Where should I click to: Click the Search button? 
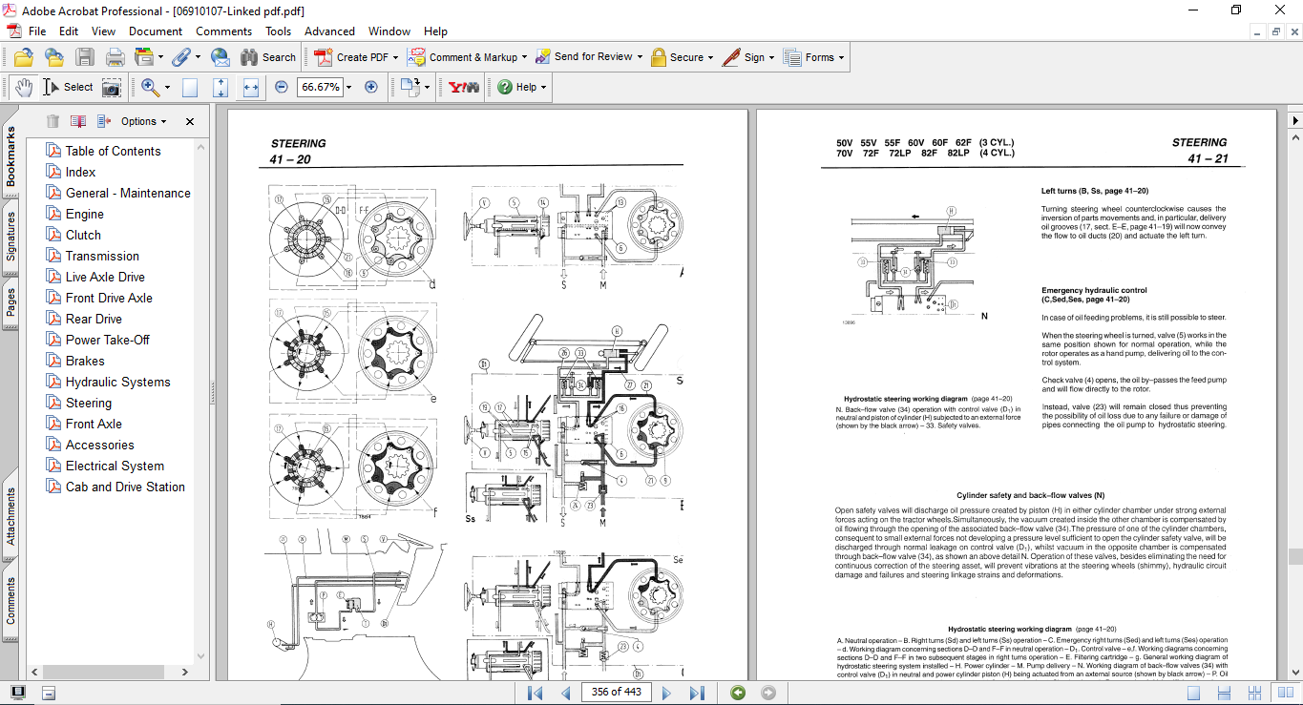pyautogui.click(x=268, y=57)
